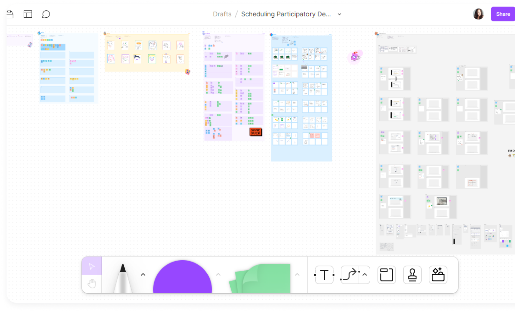Expand the sticky note options chevron
This screenshot has width=515, height=312.
point(297,275)
